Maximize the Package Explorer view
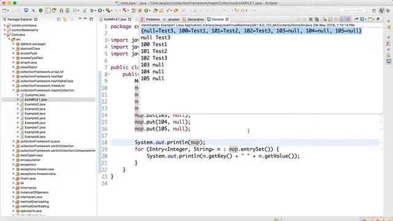This screenshot has height=221, width=393. [x=91, y=19]
